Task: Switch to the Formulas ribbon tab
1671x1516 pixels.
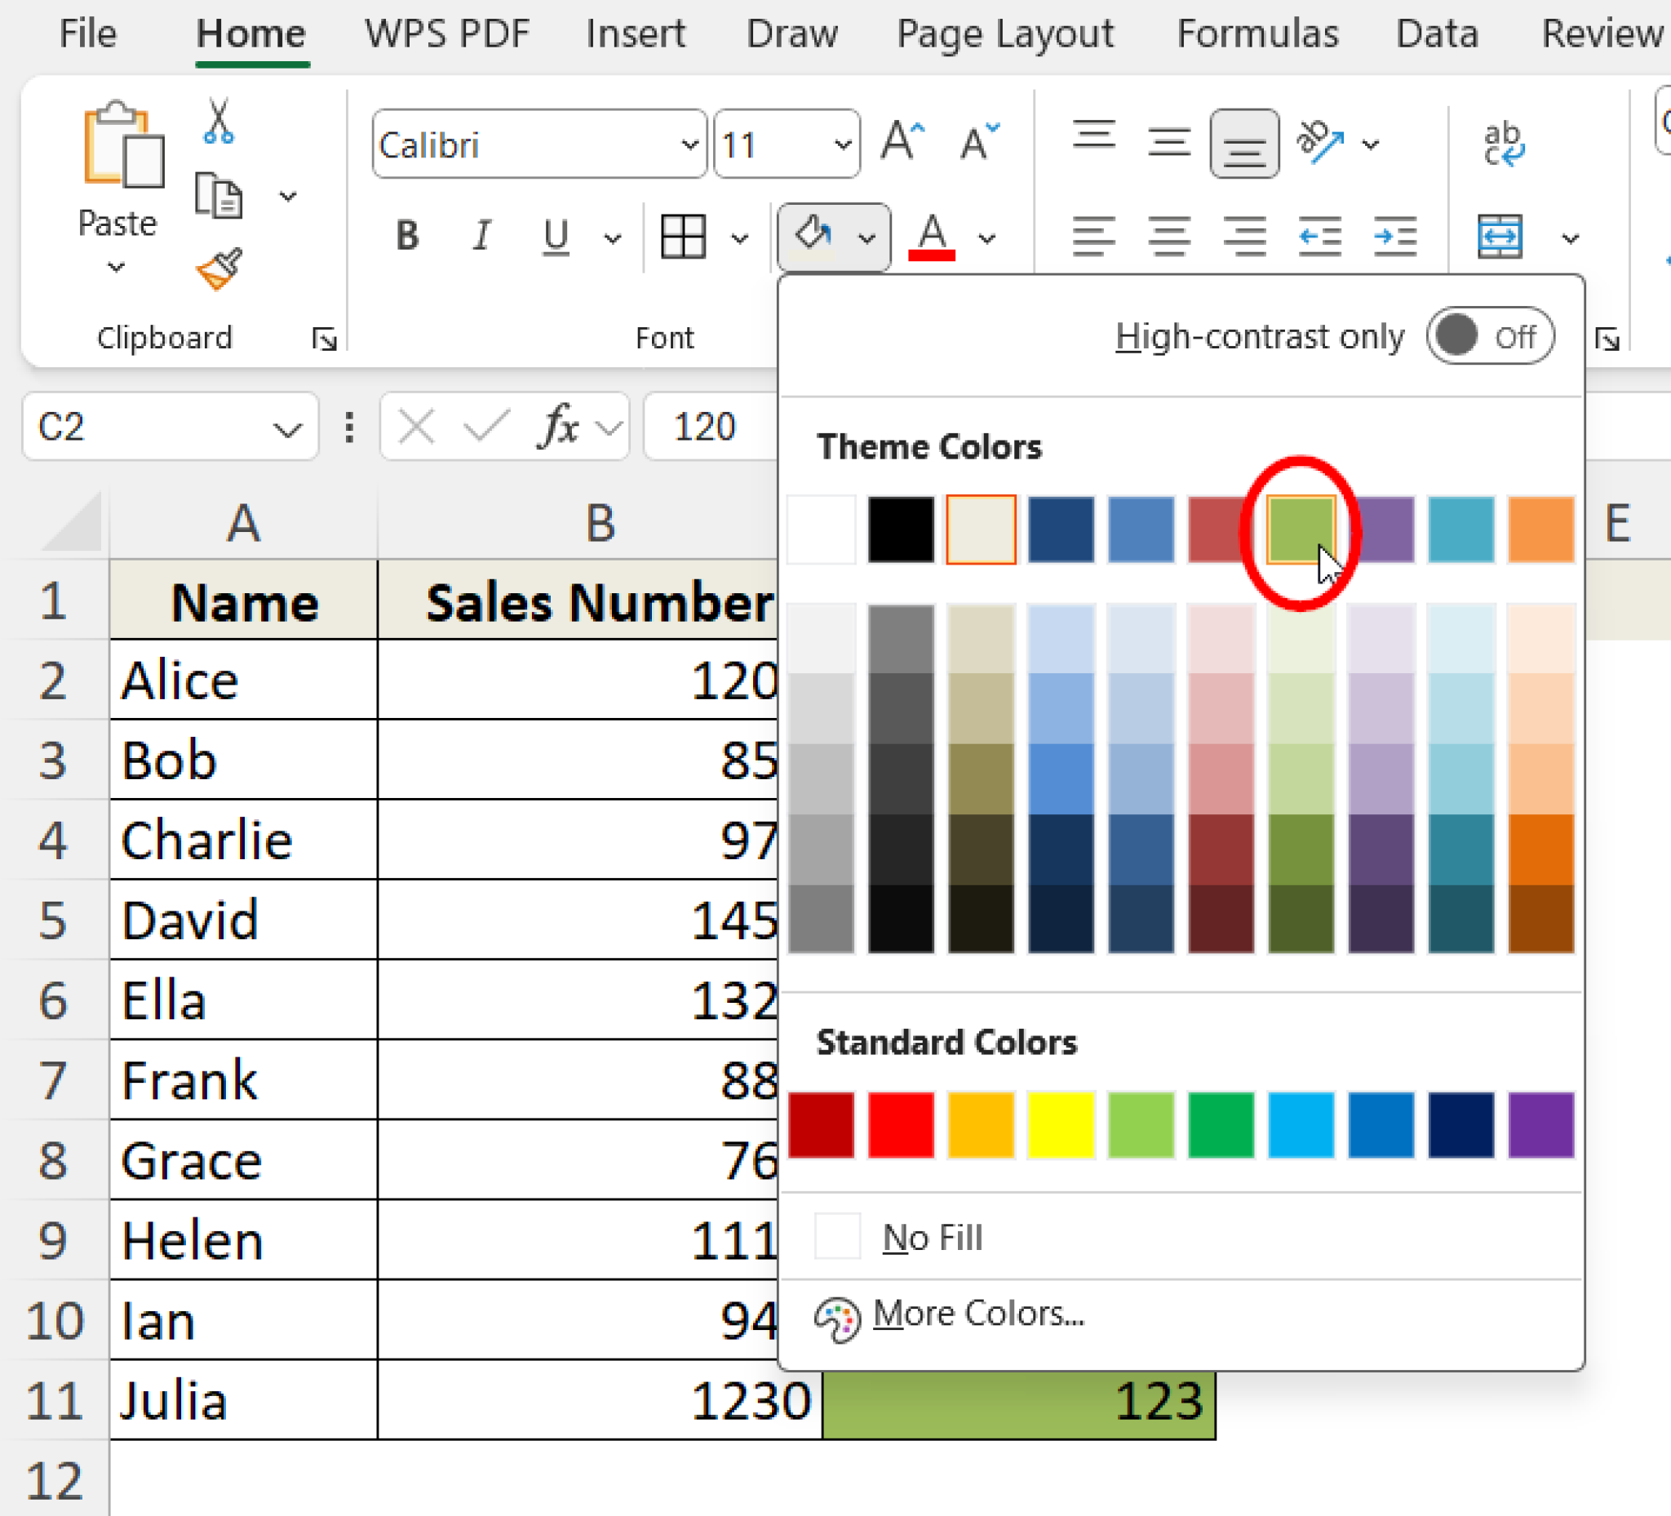Action: click(1257, 33)
